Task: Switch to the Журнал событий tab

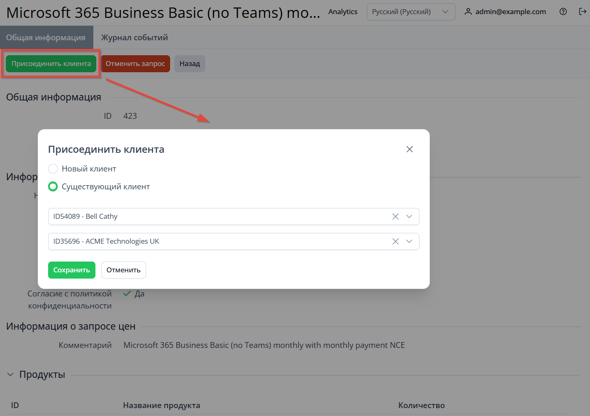Action: 134,37
